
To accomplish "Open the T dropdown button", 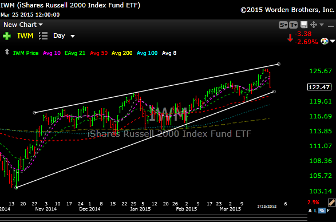I will [x=294, y=25].
